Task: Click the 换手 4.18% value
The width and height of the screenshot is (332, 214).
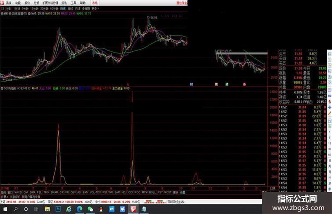Action: point(298,92)
